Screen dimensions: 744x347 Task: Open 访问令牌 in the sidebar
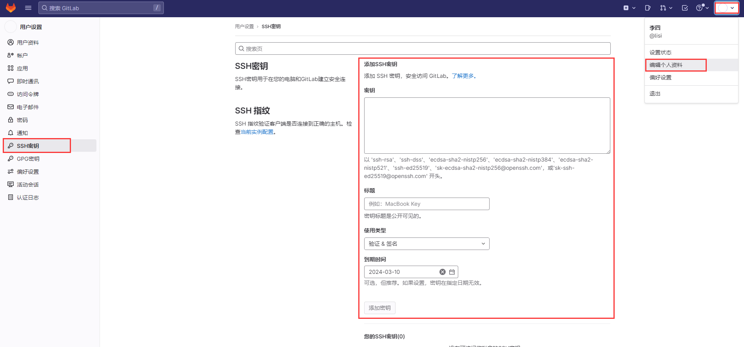27,94
